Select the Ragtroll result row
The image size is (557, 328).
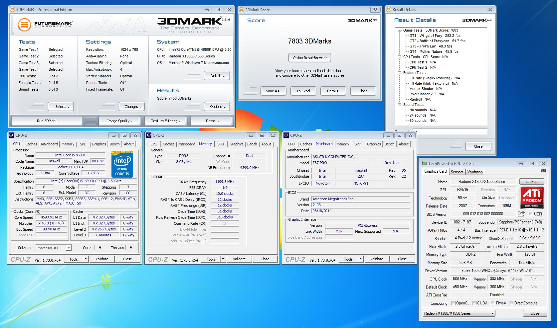[420, 99]
